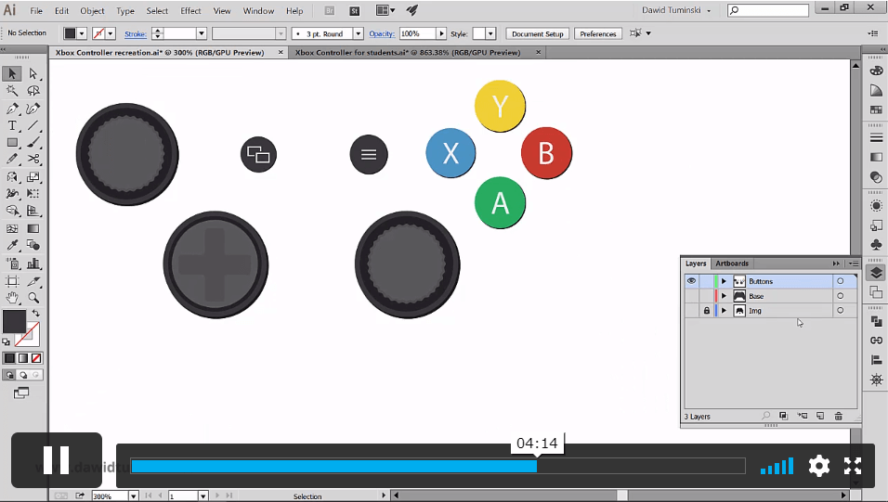The image size is (888, 502).
Task: Select the Pencil tool
Action: 12,159
